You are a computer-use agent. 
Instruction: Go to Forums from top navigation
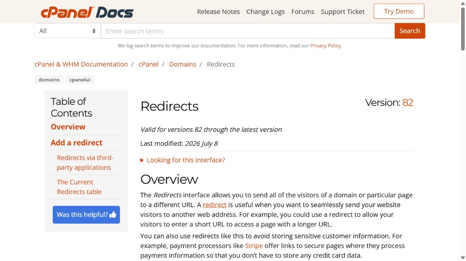pyautogui.click(x=302, y=12)
